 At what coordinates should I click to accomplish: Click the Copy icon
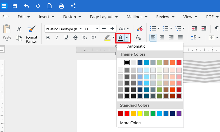tap(19, 38)
